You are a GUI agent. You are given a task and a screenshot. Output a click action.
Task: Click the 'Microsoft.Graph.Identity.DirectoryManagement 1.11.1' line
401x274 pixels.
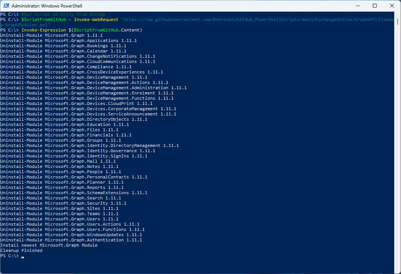90,146
